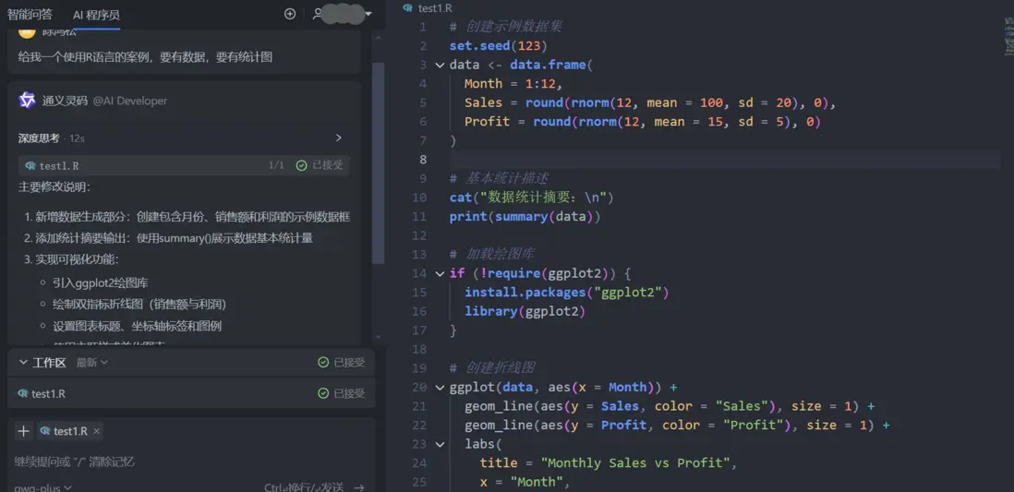The width and height of the screenshot is (1014, 492).
Task: Add context with the plus button
Action: tap(23, 431)
